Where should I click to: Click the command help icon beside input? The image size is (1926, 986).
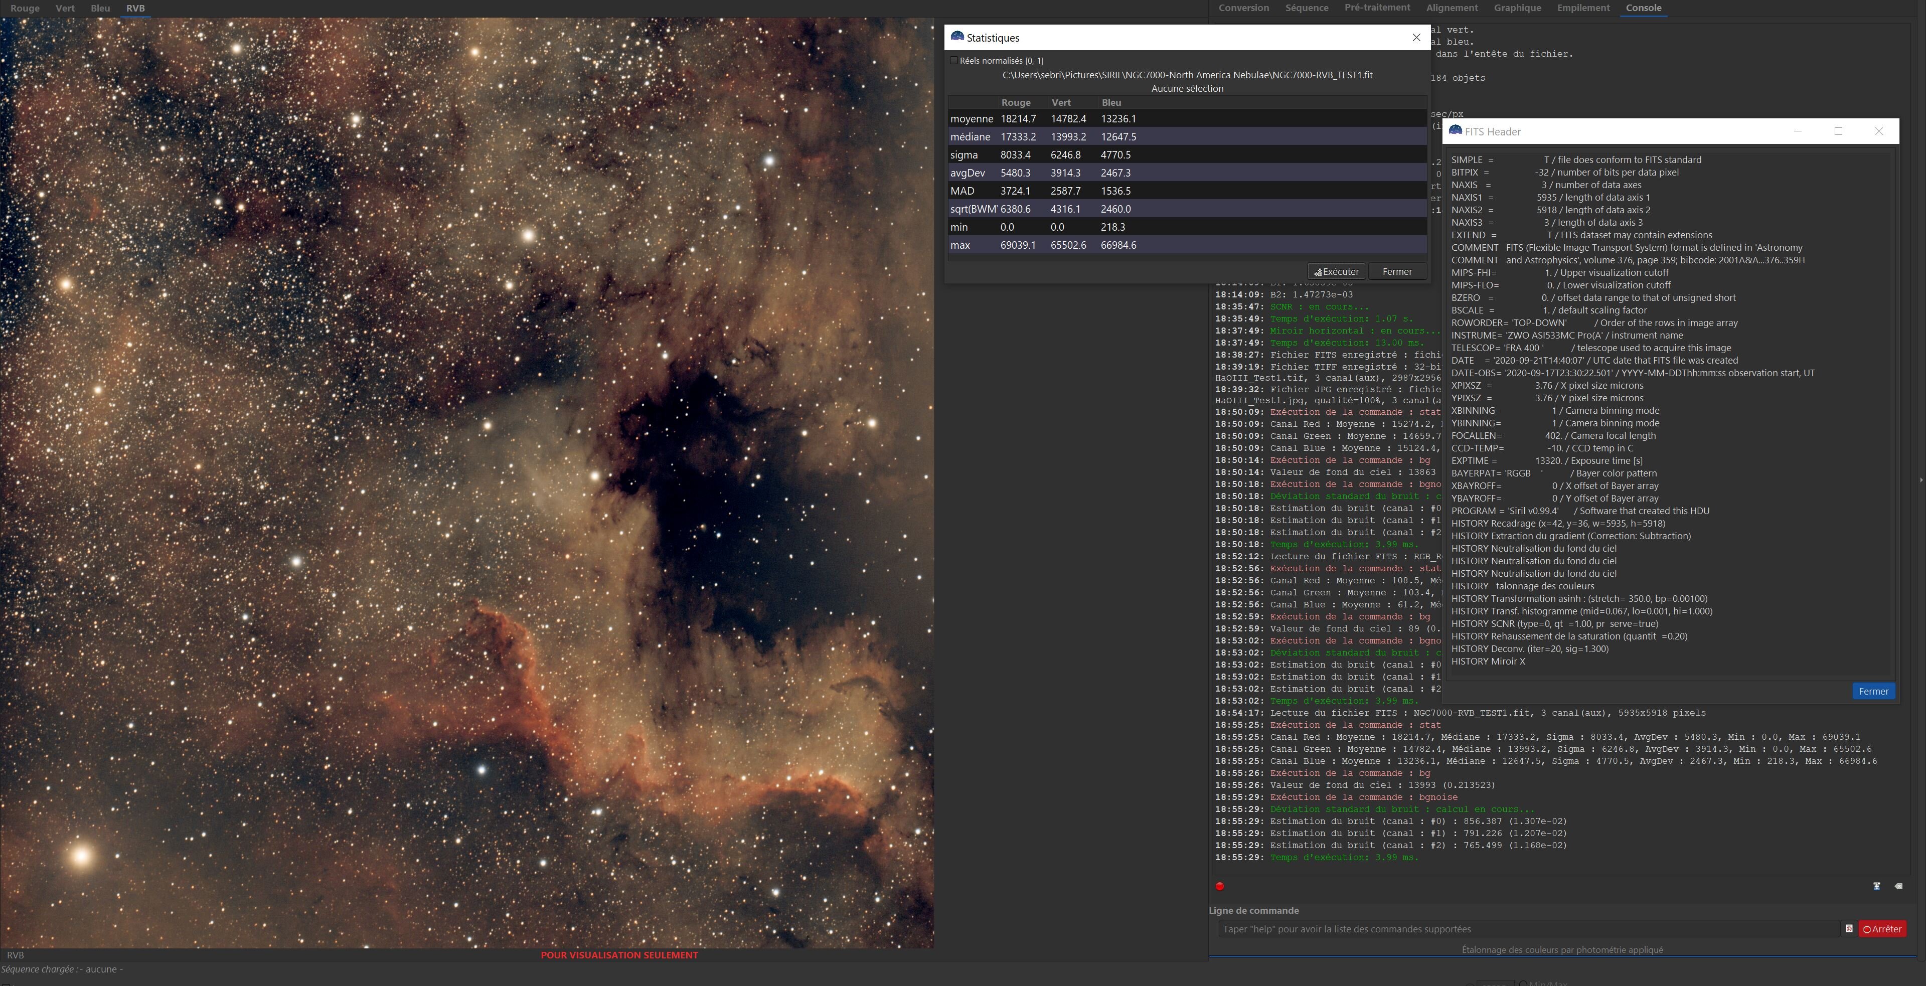tap(1848, 928)
